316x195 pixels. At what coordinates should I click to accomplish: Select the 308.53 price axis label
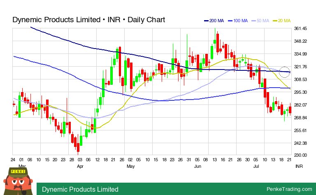(300, 79)
